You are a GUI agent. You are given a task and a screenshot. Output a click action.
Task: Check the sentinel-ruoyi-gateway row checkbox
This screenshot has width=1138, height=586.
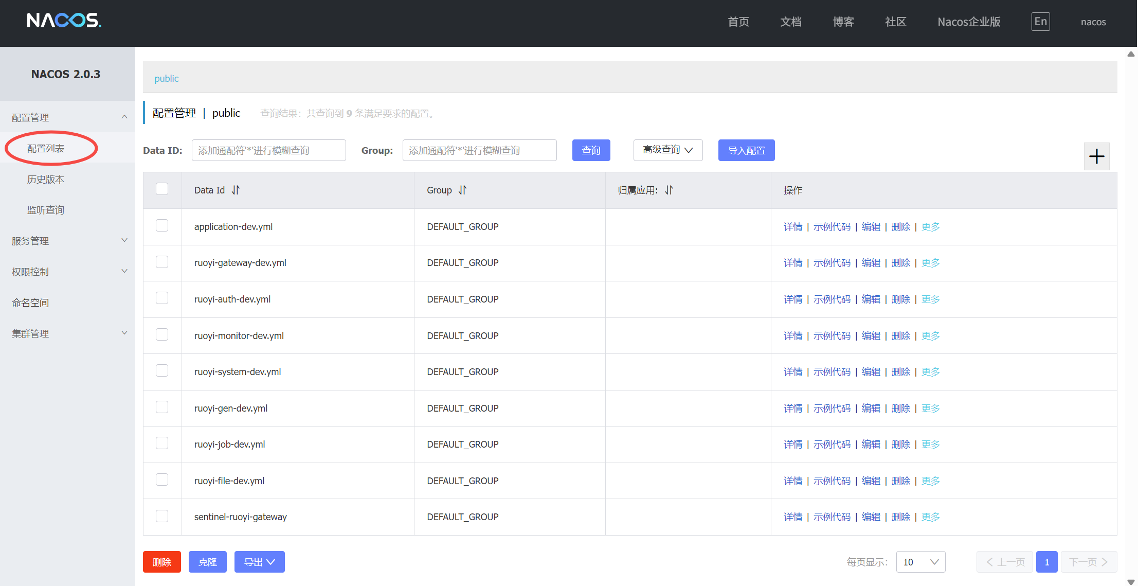[x=162, y=516]
